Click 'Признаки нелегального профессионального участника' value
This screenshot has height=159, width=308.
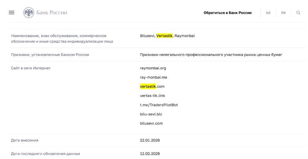pyautogui.click(x=211, y=54)
